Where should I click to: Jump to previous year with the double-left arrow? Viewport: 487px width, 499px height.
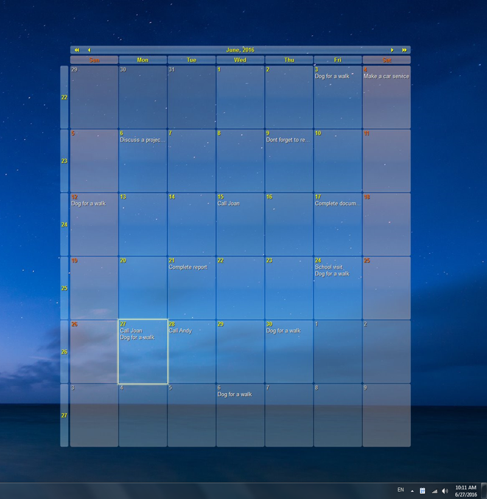[x=77, y=50]
